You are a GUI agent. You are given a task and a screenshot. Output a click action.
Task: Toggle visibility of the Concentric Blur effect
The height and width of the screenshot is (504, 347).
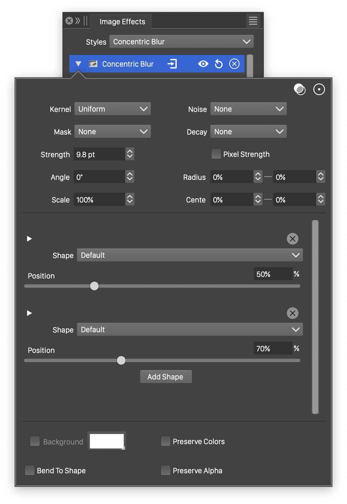click(203, 64)
